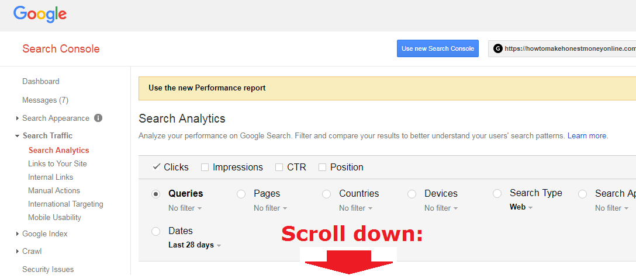Expand the Crawl section arrow
The width and height of the screenshot is (636, 279).
pos(18,252)
